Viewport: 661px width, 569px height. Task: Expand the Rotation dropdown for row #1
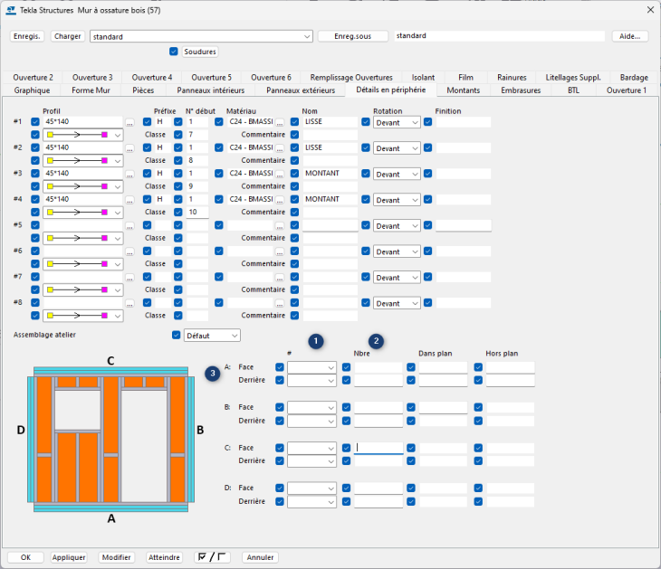point(397,122)
